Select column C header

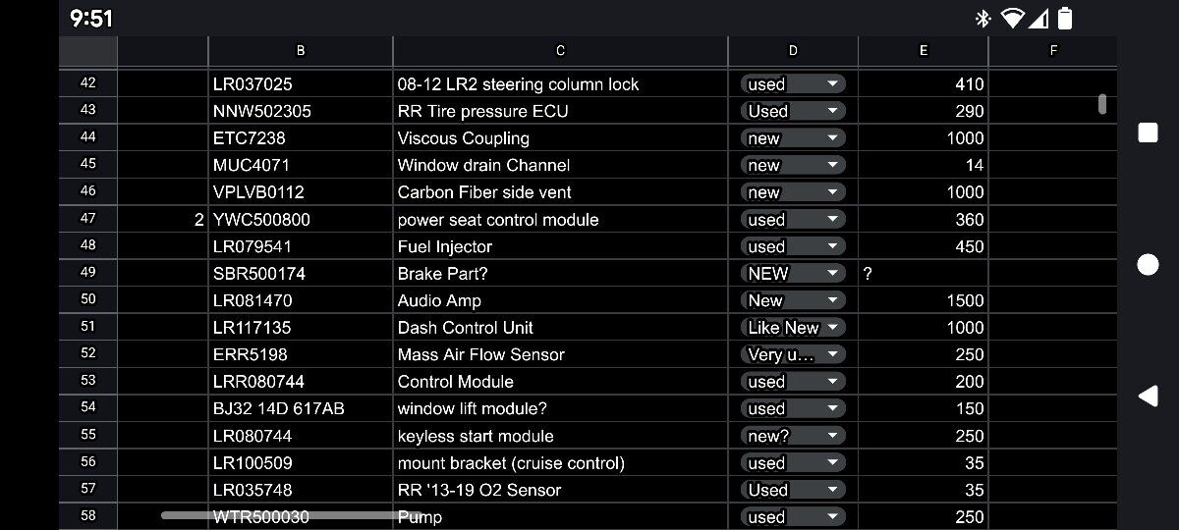[x=560, y=51]
